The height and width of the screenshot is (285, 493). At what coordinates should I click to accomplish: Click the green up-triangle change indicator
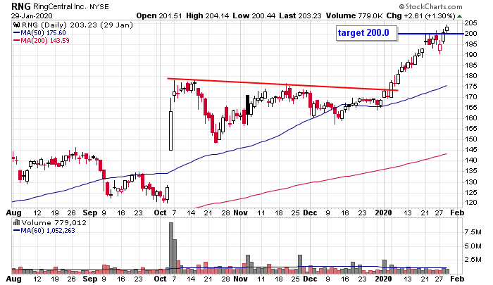[x=459, y=16]
